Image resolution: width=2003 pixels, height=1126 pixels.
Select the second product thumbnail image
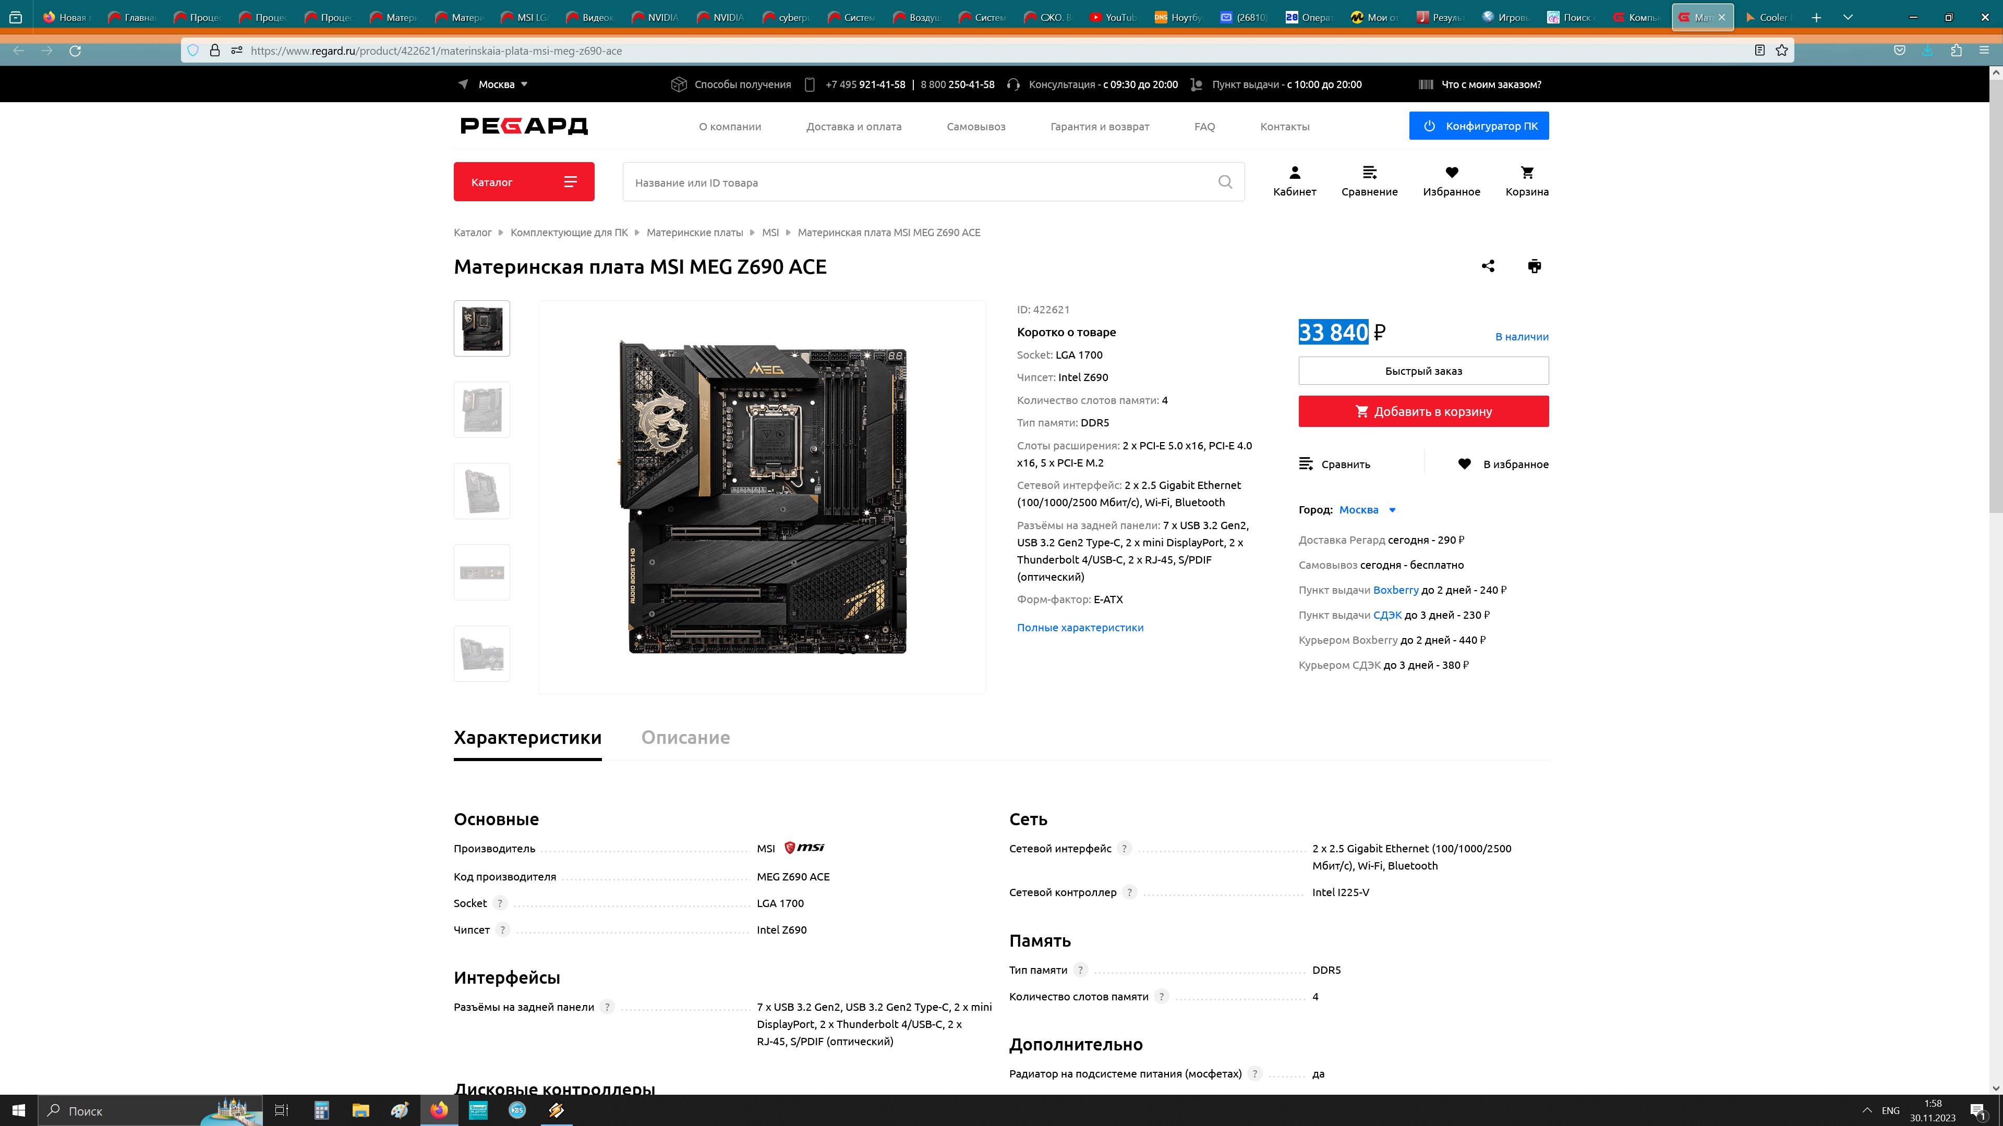coord(481,410)
